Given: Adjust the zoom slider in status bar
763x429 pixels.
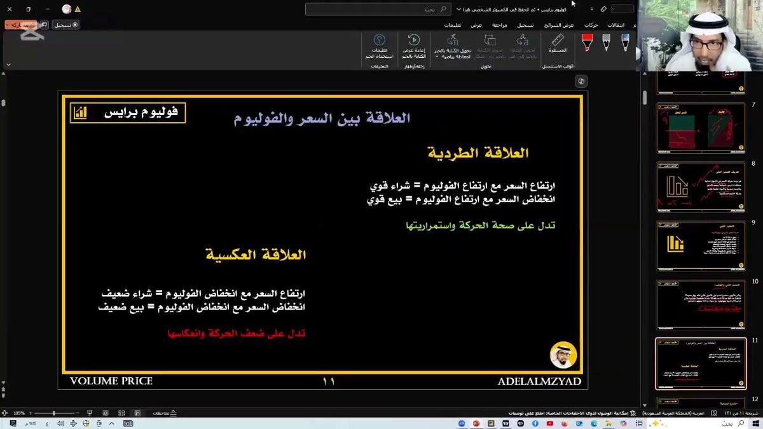Looking at the screenshot, I should point(53,413).
